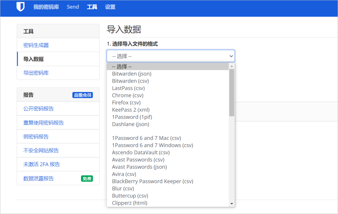Choose Ascendo DataVault (csv)
The image size is (338, 214).
168,152
